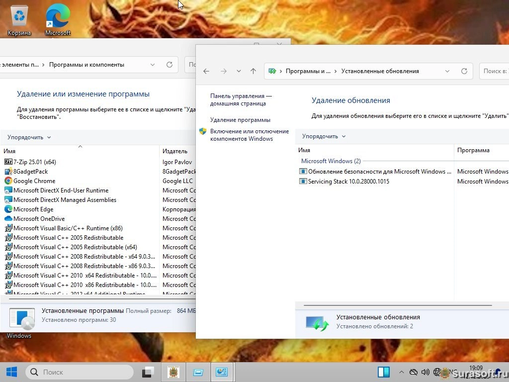Open recent locations dropdown in updates window
Image resolution: width=509 pixels, height=382 pixels.
pos(239,71)
